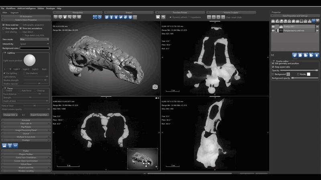Click the blue delete trash icon in Properties
The image size is (321, 180).
[x=317, y=55]
